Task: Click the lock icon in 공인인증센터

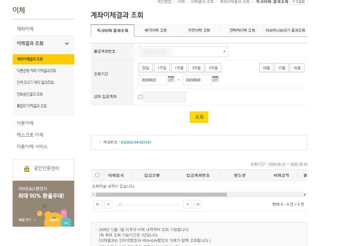Action: coord(27,169)
